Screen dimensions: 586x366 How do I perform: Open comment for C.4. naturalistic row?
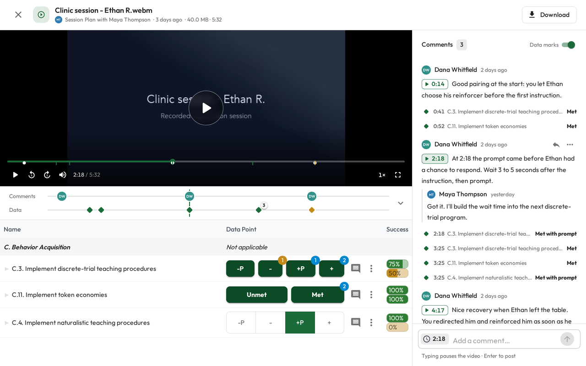pyautogui.click(x=356, y=323)
